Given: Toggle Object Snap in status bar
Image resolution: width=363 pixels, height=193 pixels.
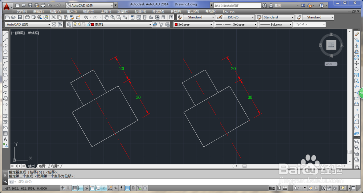Looking at the screenshot, I should (x=92, y=188).
